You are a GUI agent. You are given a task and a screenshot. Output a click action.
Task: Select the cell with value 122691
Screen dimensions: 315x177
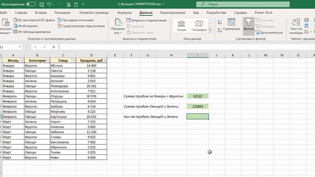click(197, 106)
